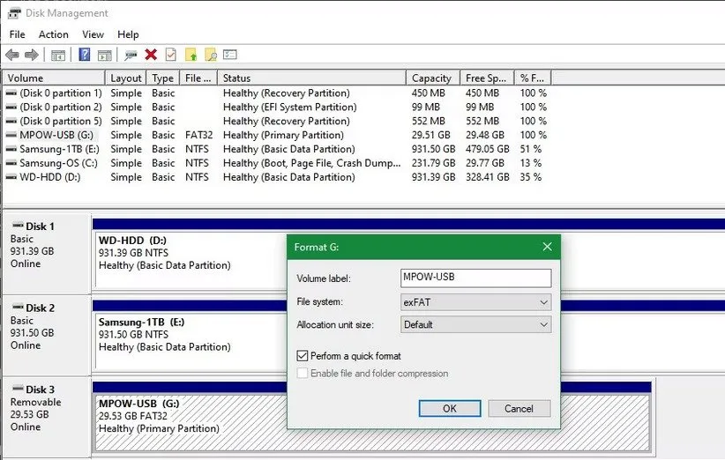The width and height of the screenshot is (725, 460).
Task: Open the View menu
Action: coord(93,34)
